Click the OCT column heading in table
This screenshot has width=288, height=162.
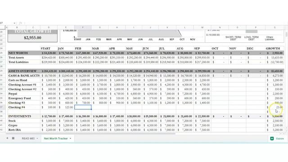215,49
